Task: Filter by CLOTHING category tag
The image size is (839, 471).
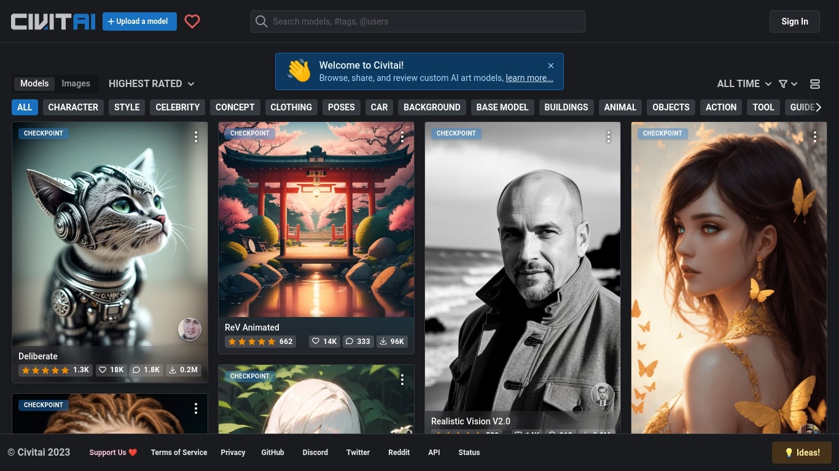Action: tap(291, 107)
